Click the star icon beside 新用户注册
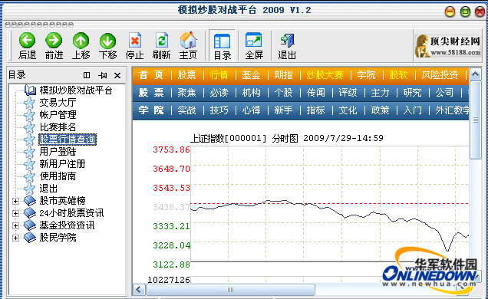 coord(29,164)
